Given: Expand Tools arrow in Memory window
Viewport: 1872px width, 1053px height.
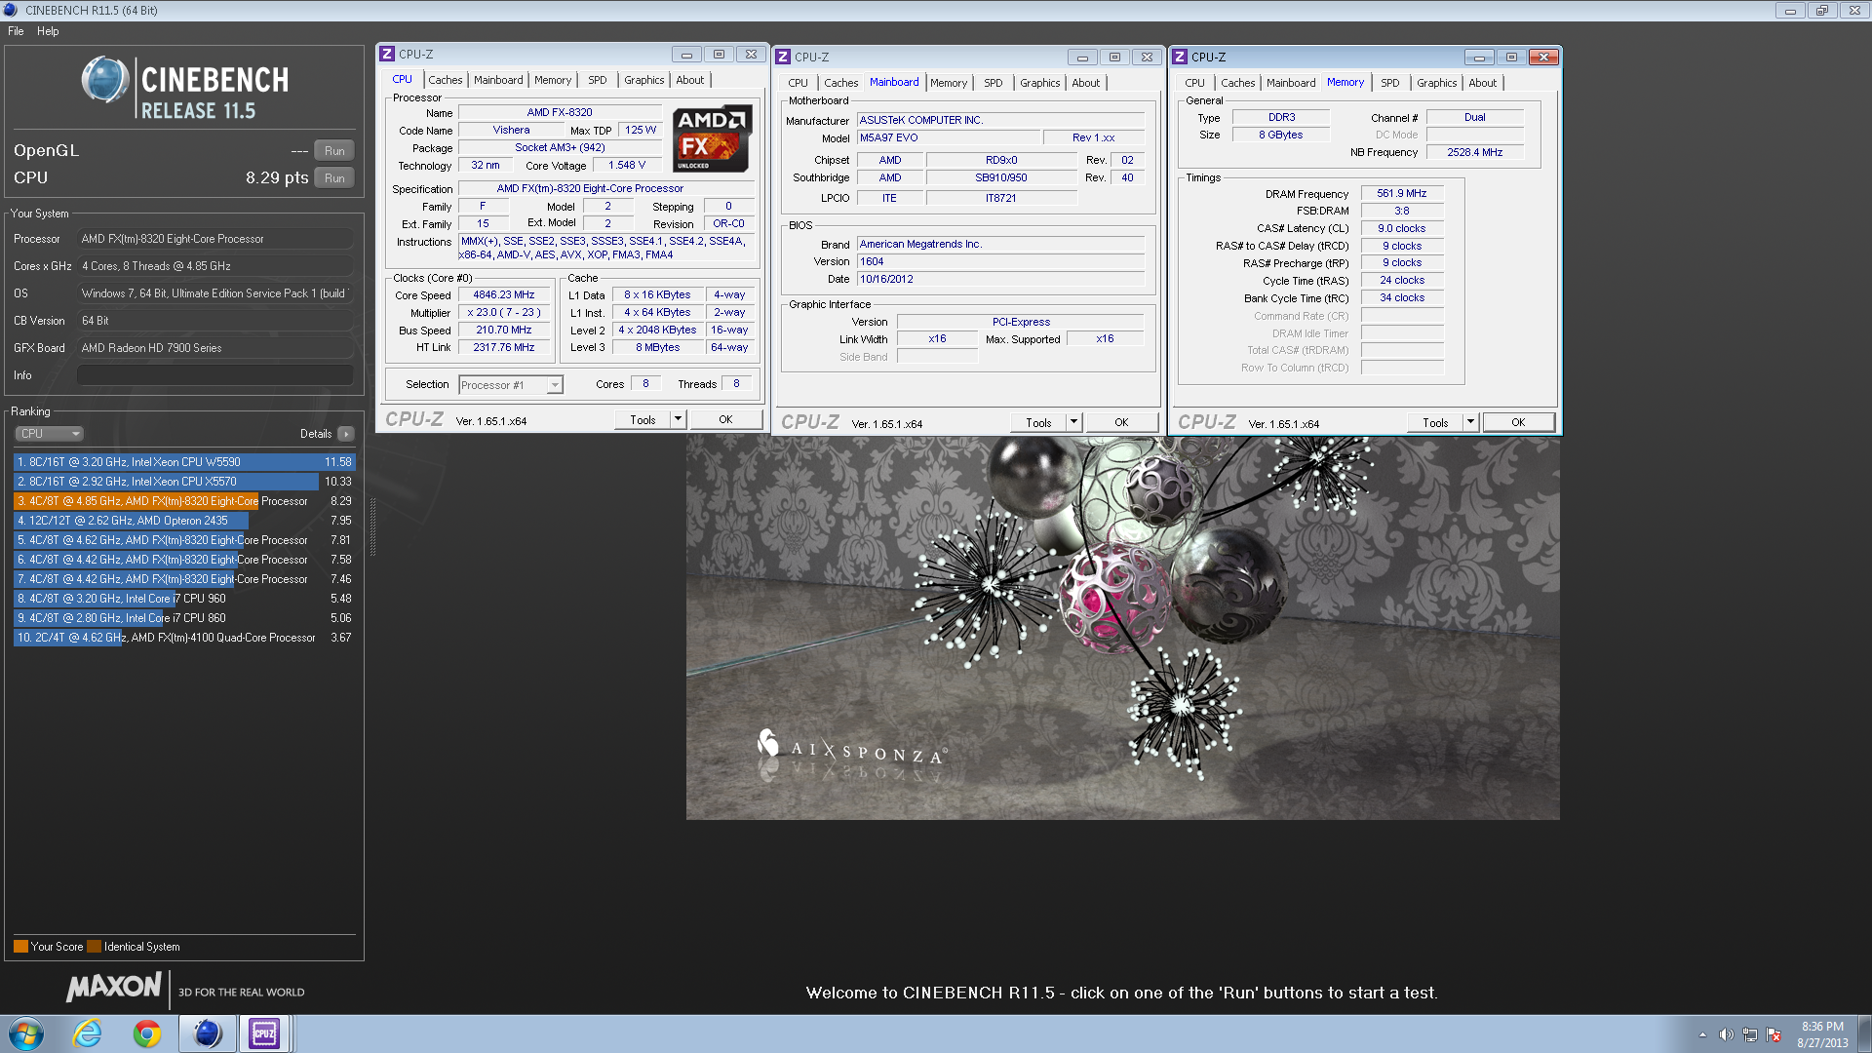Looking at the screenshot, I should pos(1471,422).
